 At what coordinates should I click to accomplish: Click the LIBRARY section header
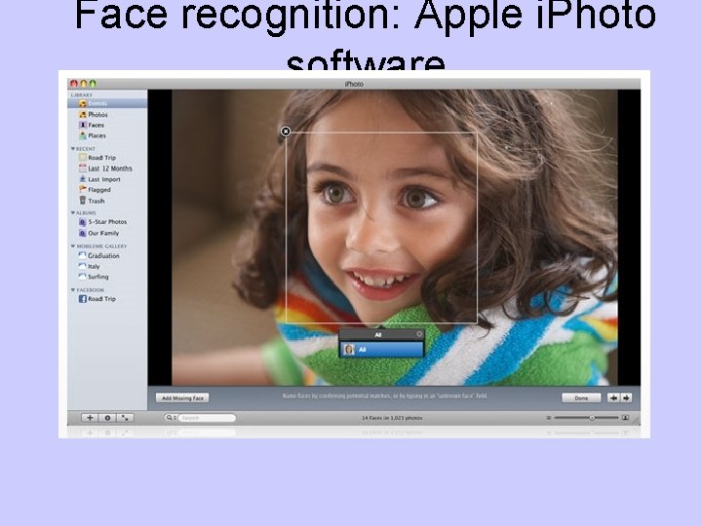click(x=82, y=94)
